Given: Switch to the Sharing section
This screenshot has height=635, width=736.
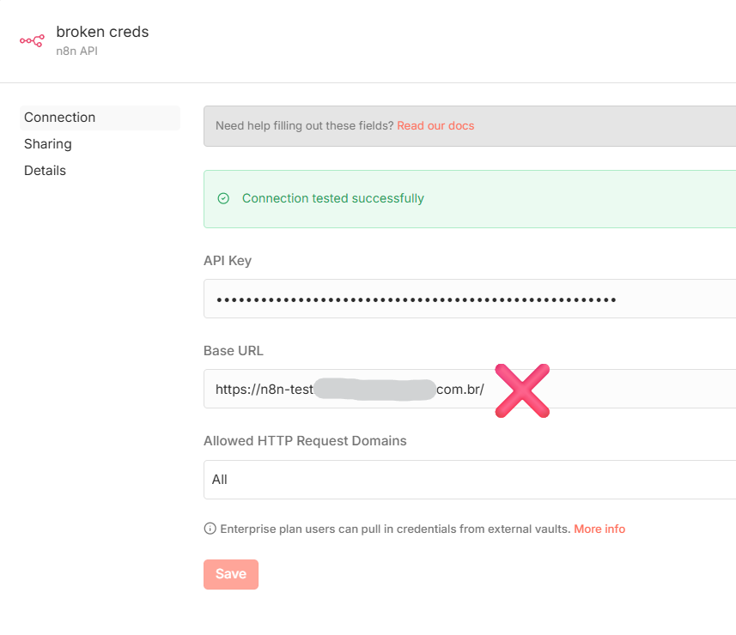Looking at the screenshot, I should pyautogui.click(x=48, y=144).
